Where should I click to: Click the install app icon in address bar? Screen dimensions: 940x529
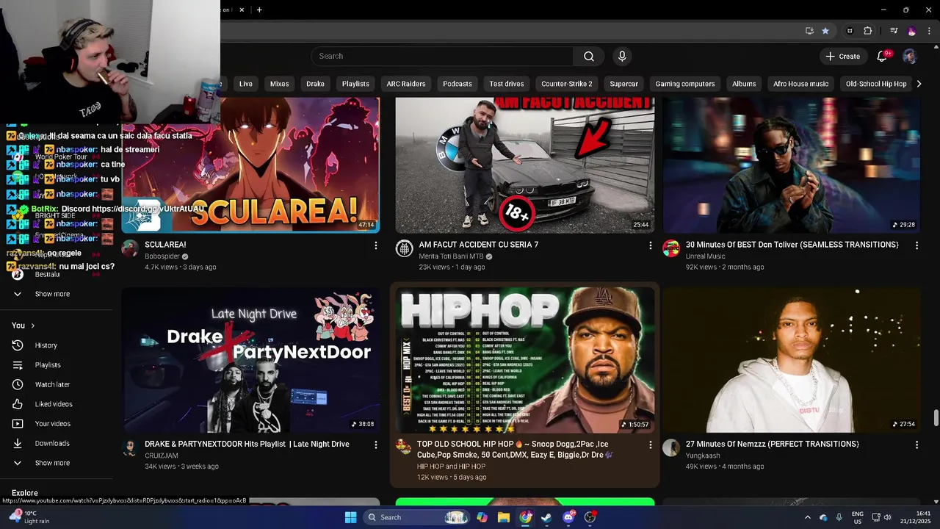[x=809, y=31]
